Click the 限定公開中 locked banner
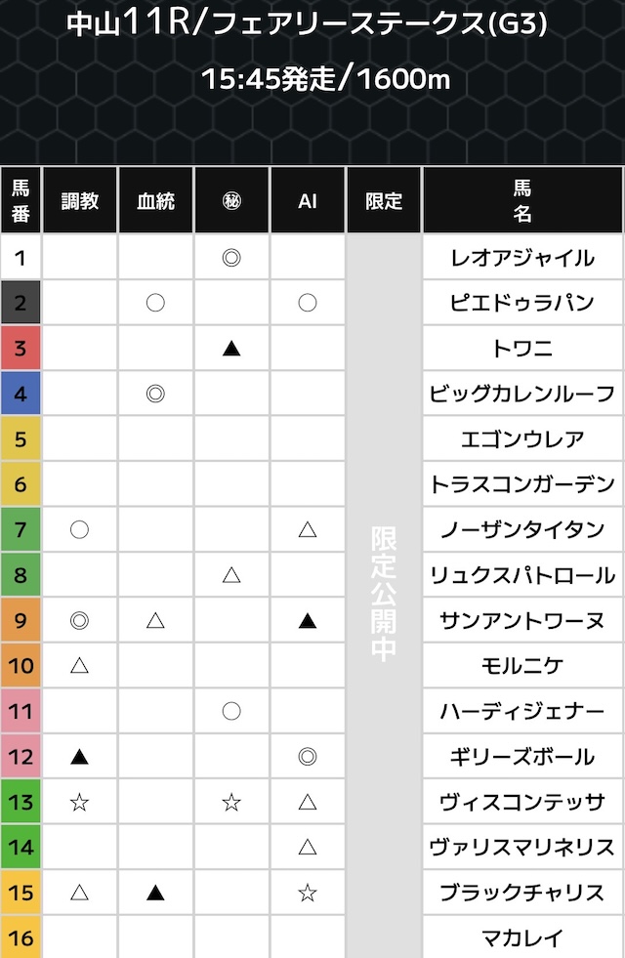 [384, 596]
